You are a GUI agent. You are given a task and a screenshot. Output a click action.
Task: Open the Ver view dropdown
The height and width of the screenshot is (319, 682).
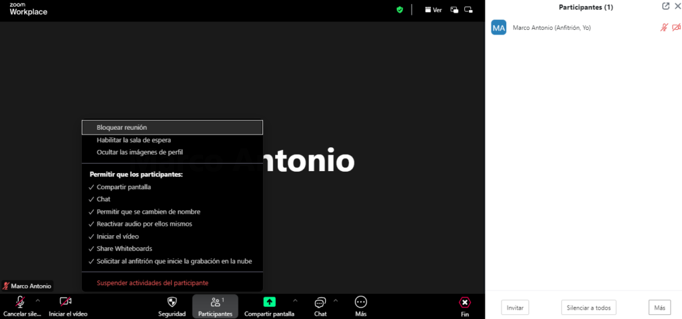tap(433, 10)
